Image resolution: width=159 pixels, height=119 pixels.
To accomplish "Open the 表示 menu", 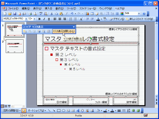I will (x=37, y=9).
